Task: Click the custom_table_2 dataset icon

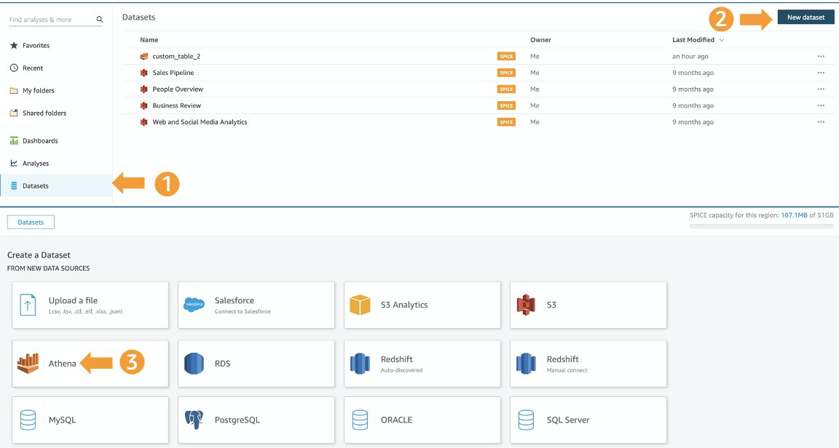Action: pyautogui.click(x=143, y=56)
